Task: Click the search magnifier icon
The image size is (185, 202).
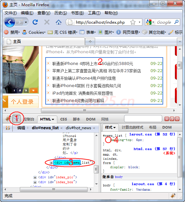Action: 176,22
